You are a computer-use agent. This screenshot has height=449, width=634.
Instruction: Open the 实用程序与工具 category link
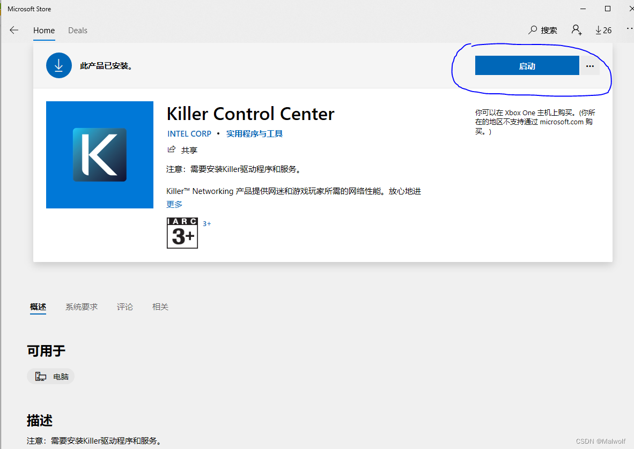254,133
